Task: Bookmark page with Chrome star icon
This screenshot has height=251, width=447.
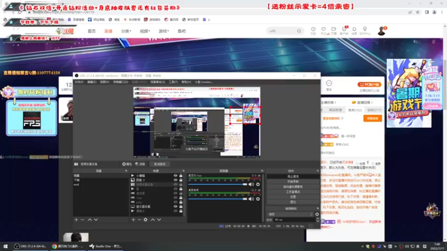Action: click(417, 12)
